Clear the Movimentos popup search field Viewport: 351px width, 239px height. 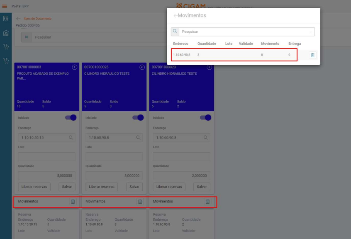[x=310, y=32]
